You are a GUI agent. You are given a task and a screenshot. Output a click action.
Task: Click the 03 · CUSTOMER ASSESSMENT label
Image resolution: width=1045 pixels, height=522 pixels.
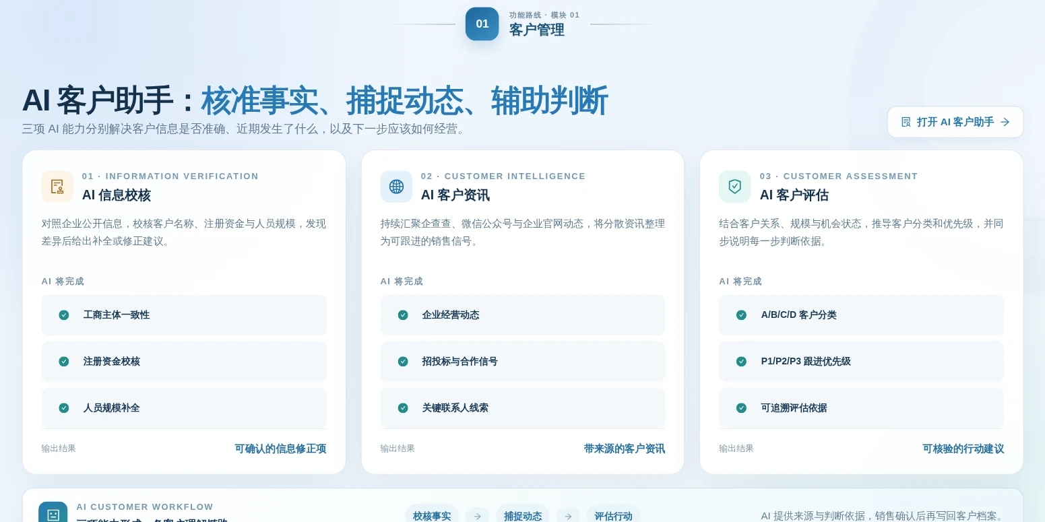click(839, 176)
